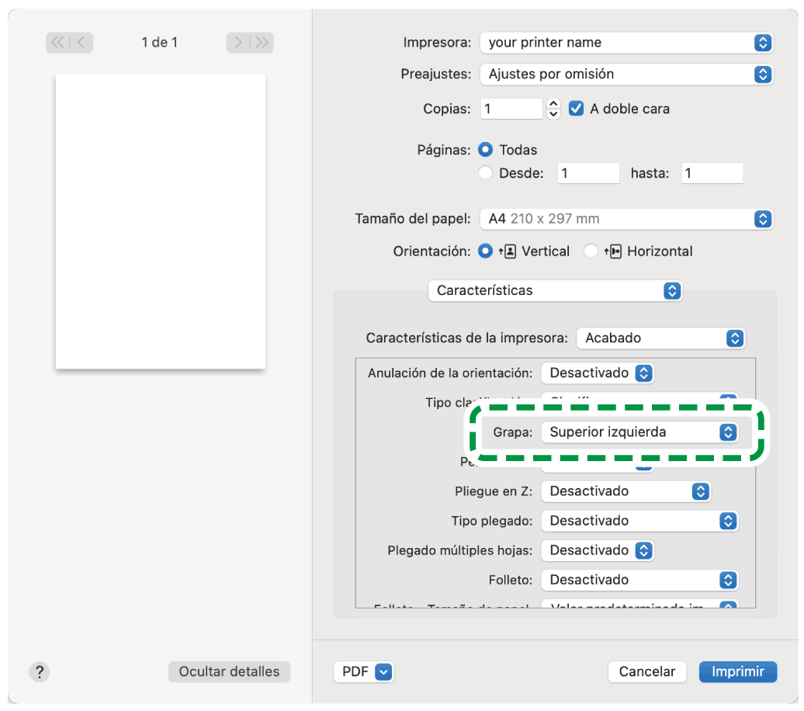Select the Desde page range radio button
This screenshot has width=804, height=711.
click(486, 174)
